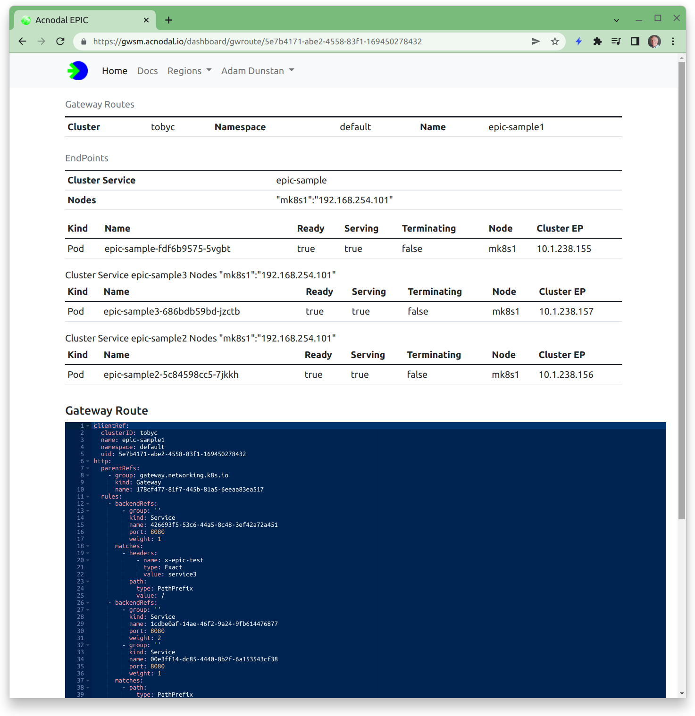The image size is (695, 716).
Task: Close the Acnodal EPIC tab
Action: (x=146, y=20)
